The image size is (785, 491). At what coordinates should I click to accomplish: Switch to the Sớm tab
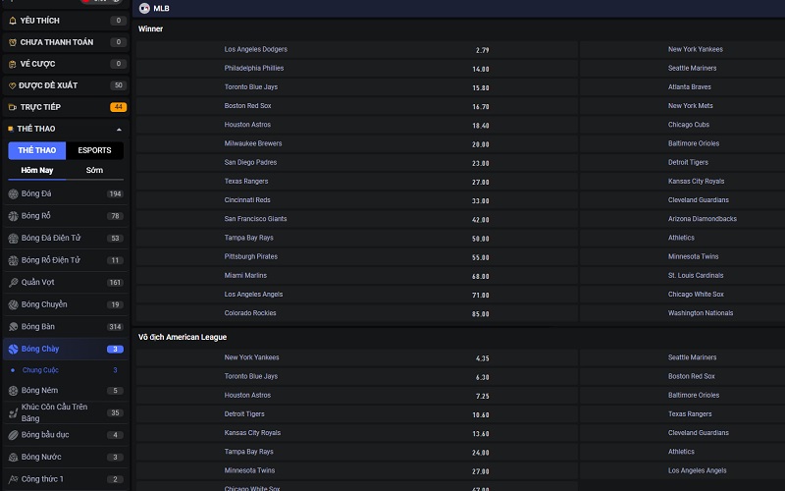coord(94,170)
